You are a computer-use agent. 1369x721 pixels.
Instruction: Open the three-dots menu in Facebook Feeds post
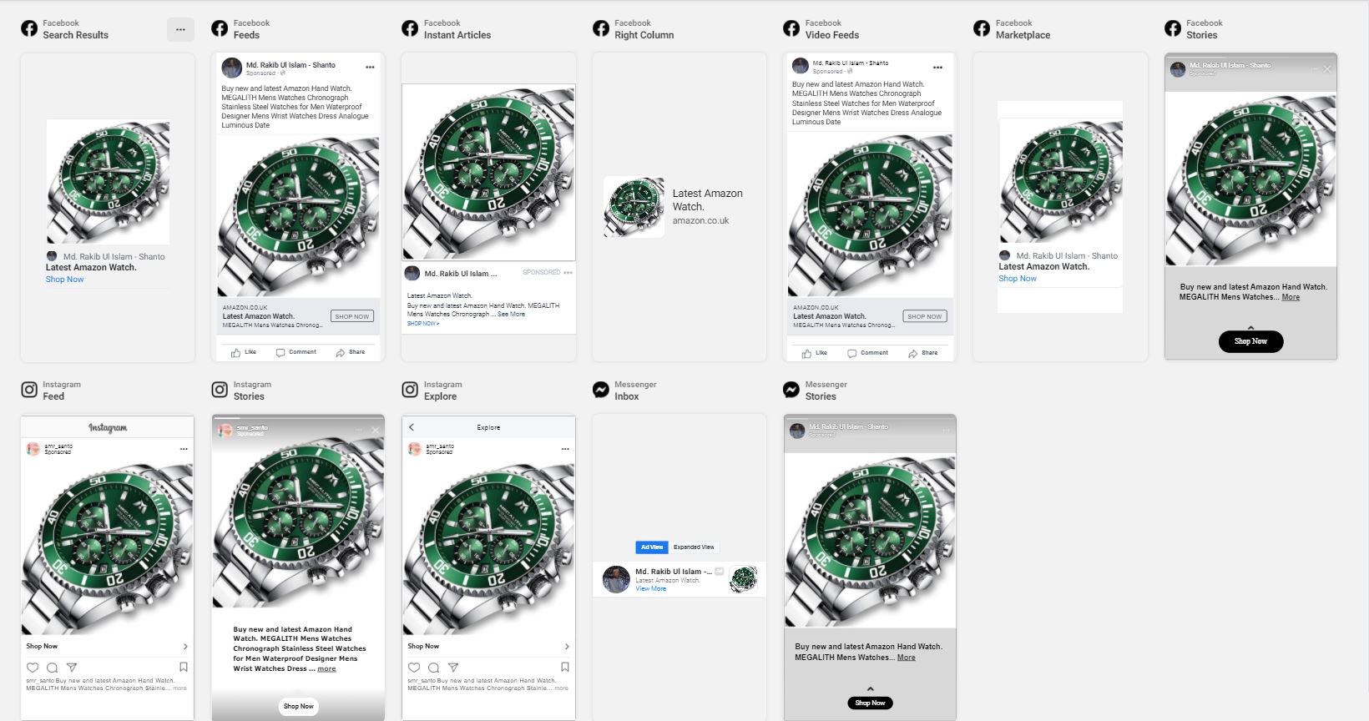tap(370, 67)
